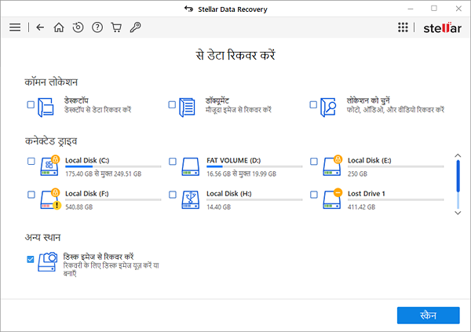This screenshot has width=471, height=332.
Task: Click the disk image camera icon
Action: tap(48, 261)
